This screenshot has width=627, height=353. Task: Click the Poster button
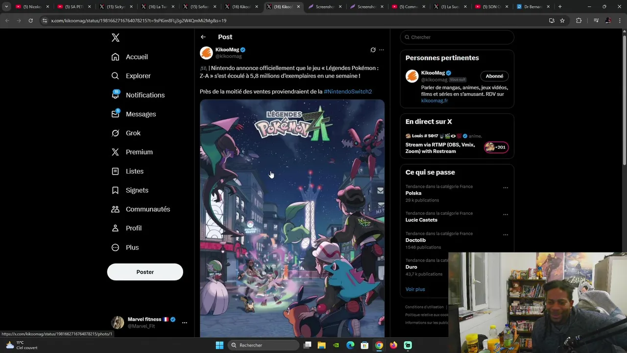pos(145,272)
